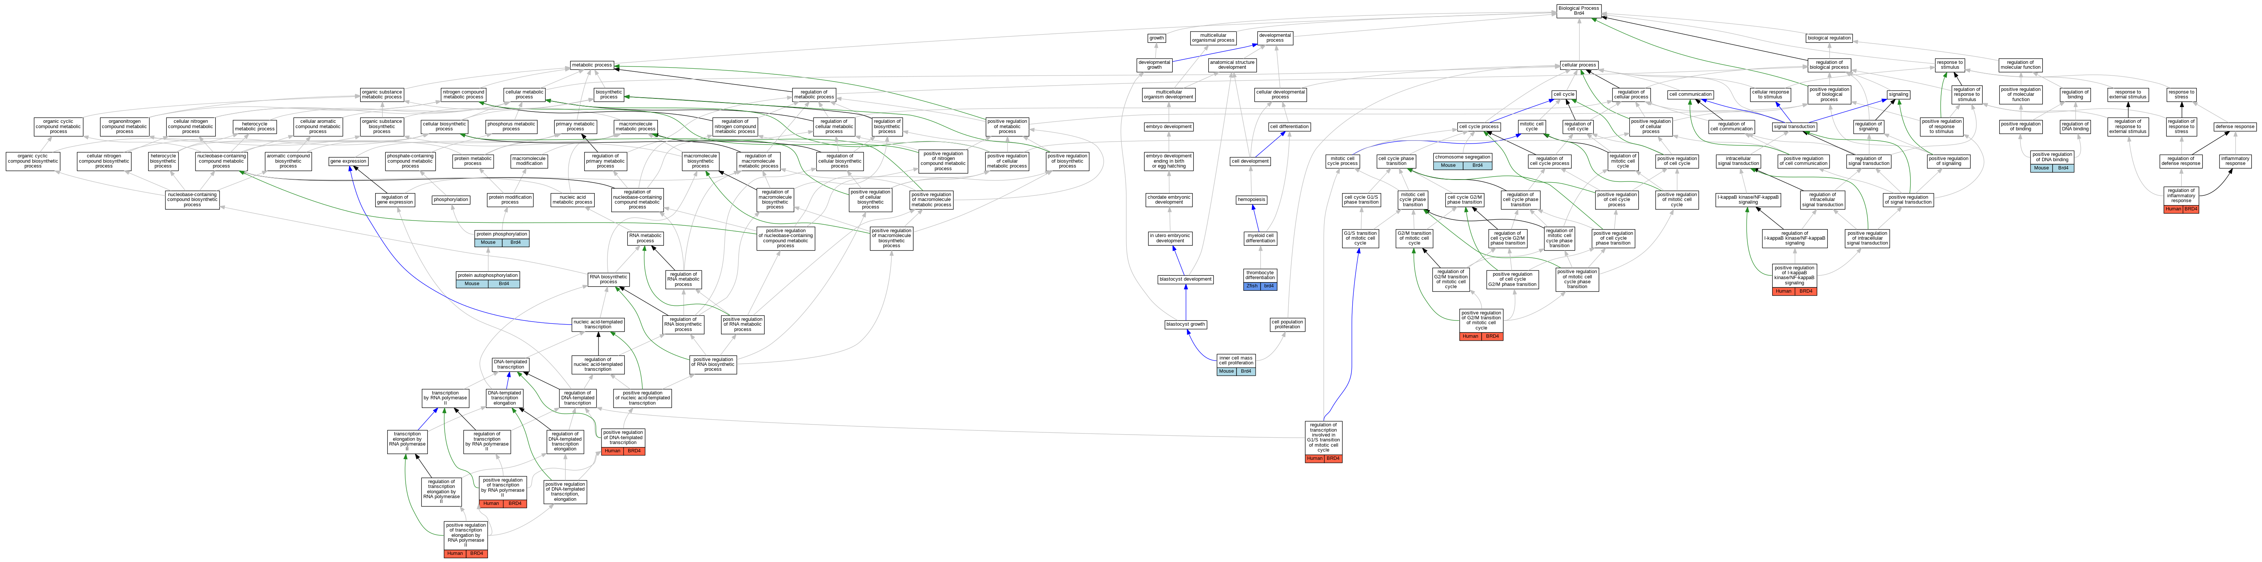
Task: Click the 'biological regulation' node
Action: (x=1829, y=38)
